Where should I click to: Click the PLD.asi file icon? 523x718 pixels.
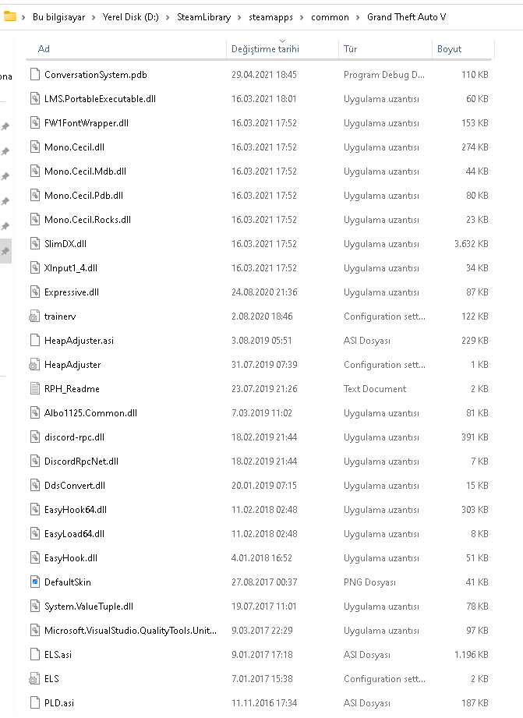pos(35,702)
